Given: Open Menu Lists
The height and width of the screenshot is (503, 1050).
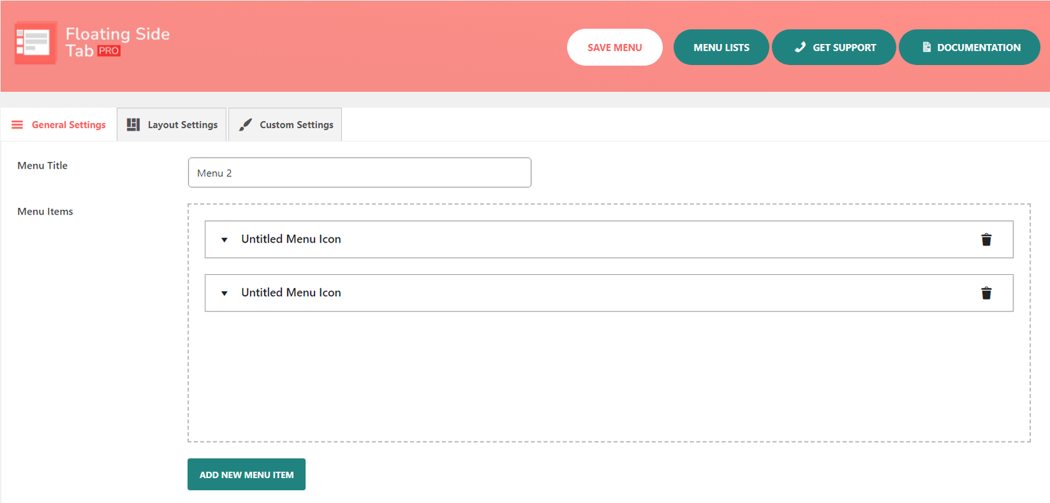Looking at the screenshot, I should pos(721,47).
